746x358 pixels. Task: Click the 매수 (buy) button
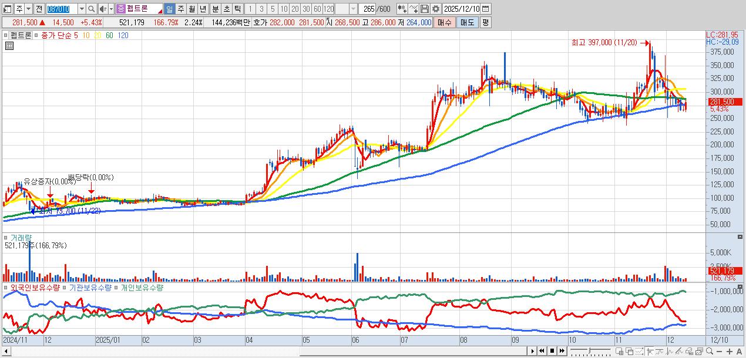click(x=445, y=22)
